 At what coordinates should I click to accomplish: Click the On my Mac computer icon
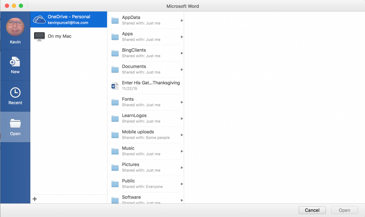(x=39, y=37)
